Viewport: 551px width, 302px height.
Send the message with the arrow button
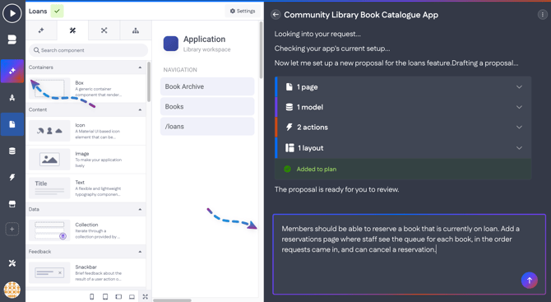(530, 281)
